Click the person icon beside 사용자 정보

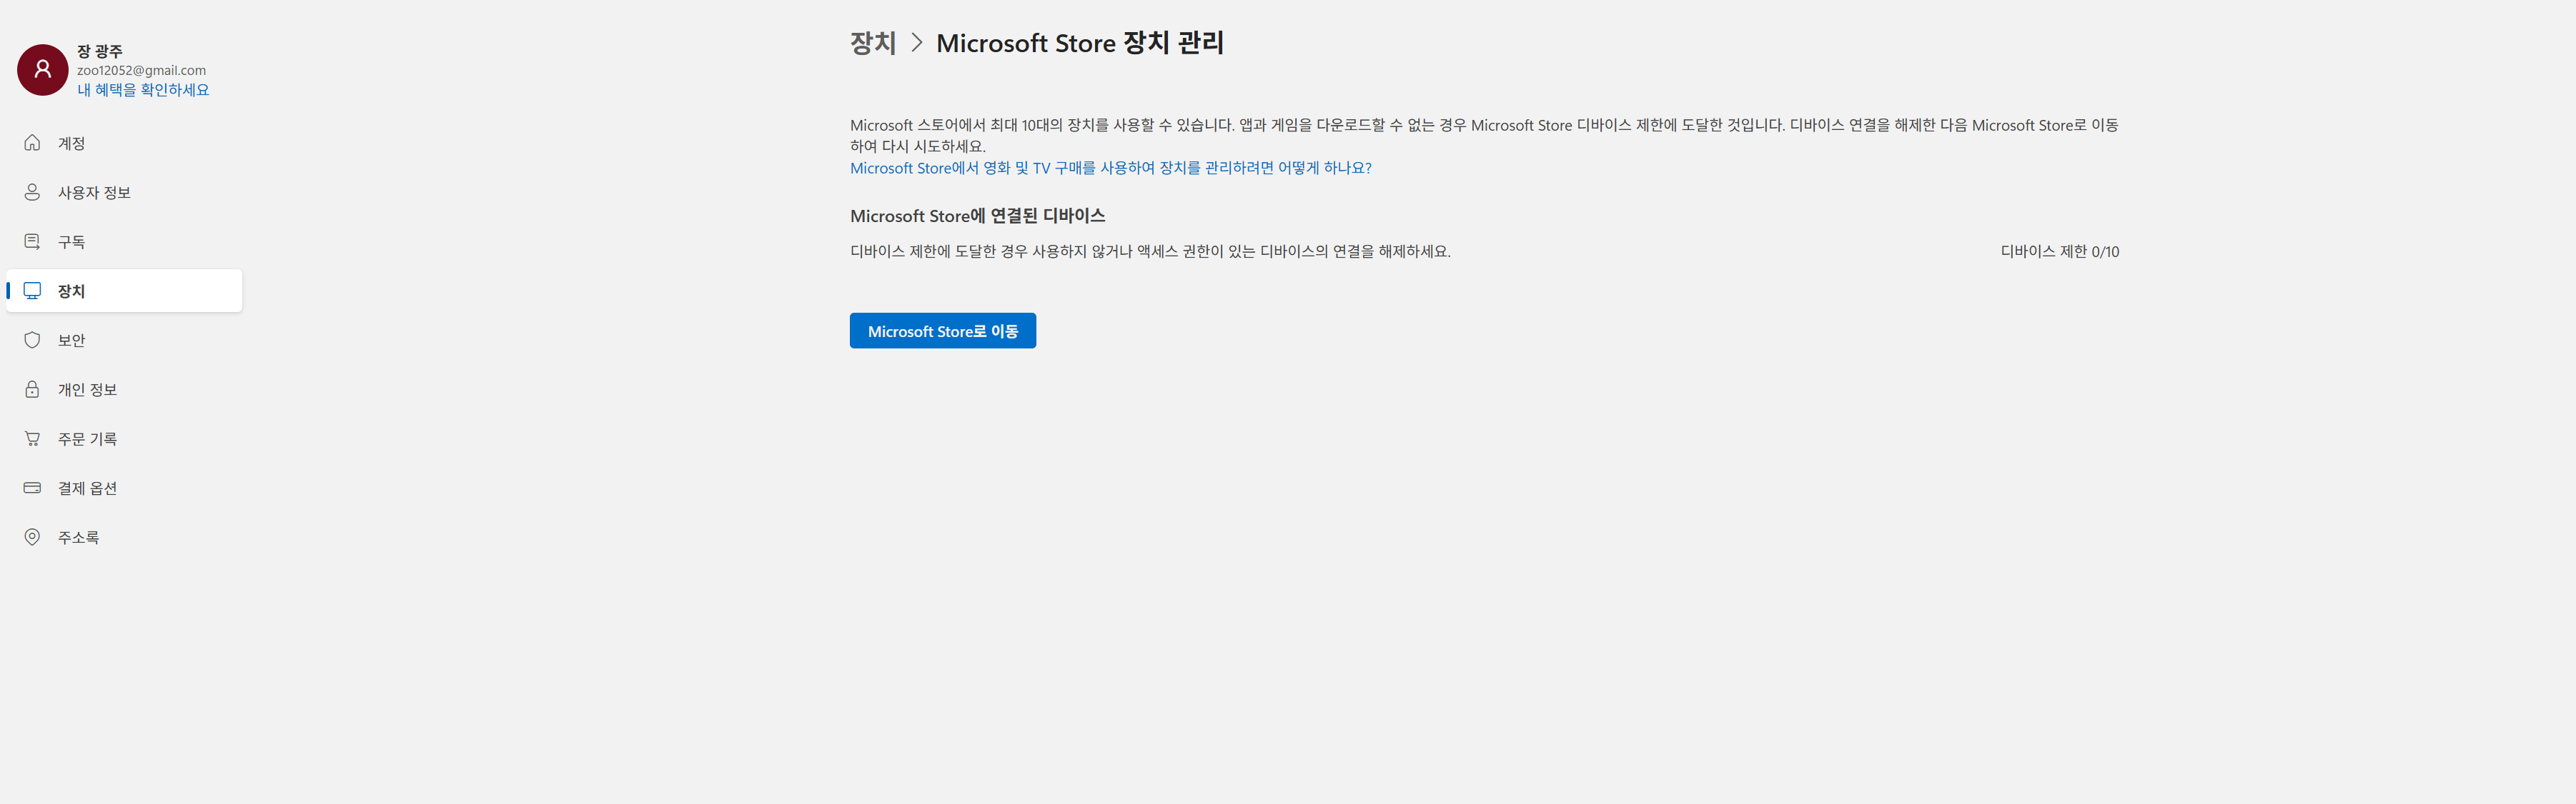pyautogui.click(x=32, y=192)
